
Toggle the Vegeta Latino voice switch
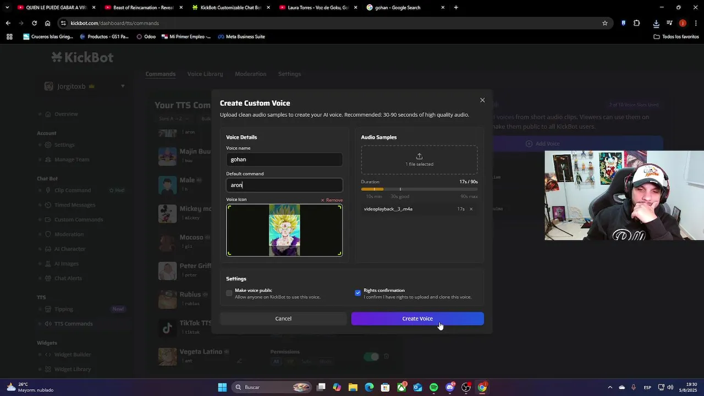(371, 356)
